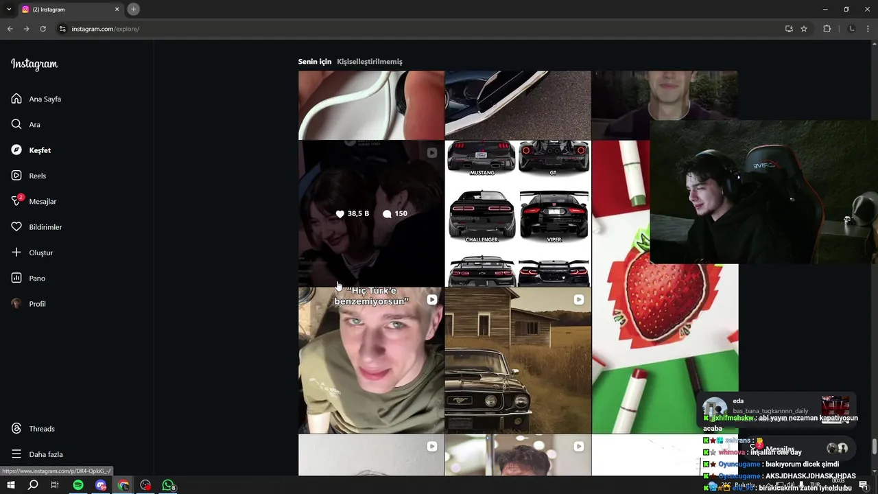Click the page vertical scrollbar thumb
878x494 pixels.
pos(875,446)
